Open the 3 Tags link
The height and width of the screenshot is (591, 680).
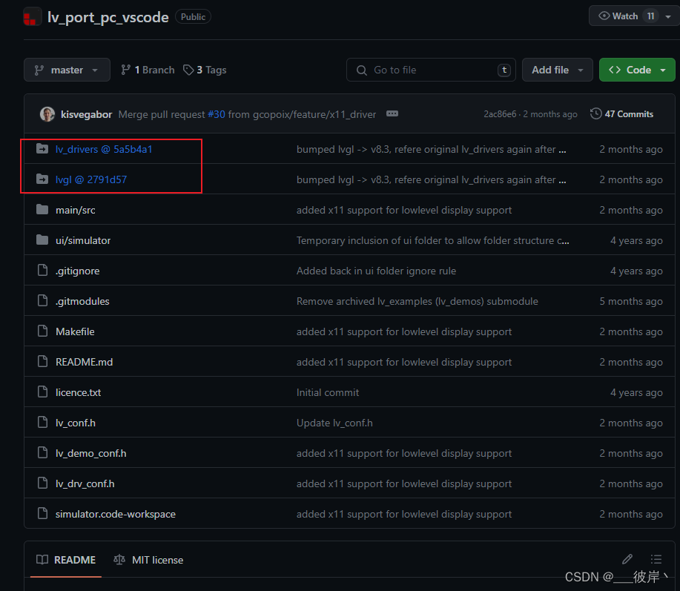tap(205, 70)
